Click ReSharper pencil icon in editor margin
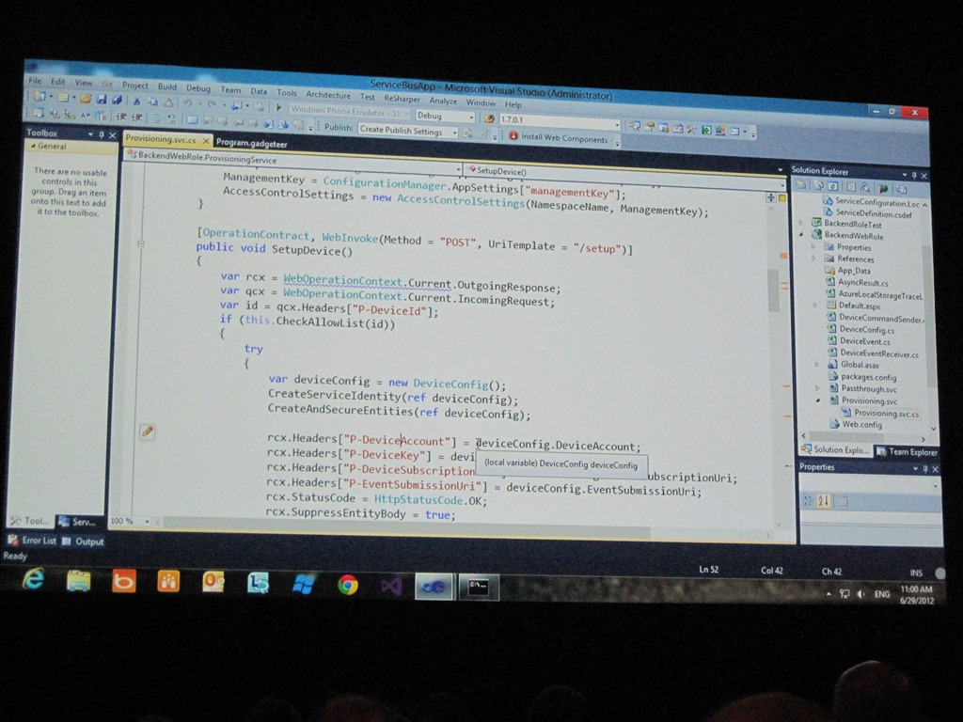Screen dimensions: 963x722 click(x=147, y=432)
